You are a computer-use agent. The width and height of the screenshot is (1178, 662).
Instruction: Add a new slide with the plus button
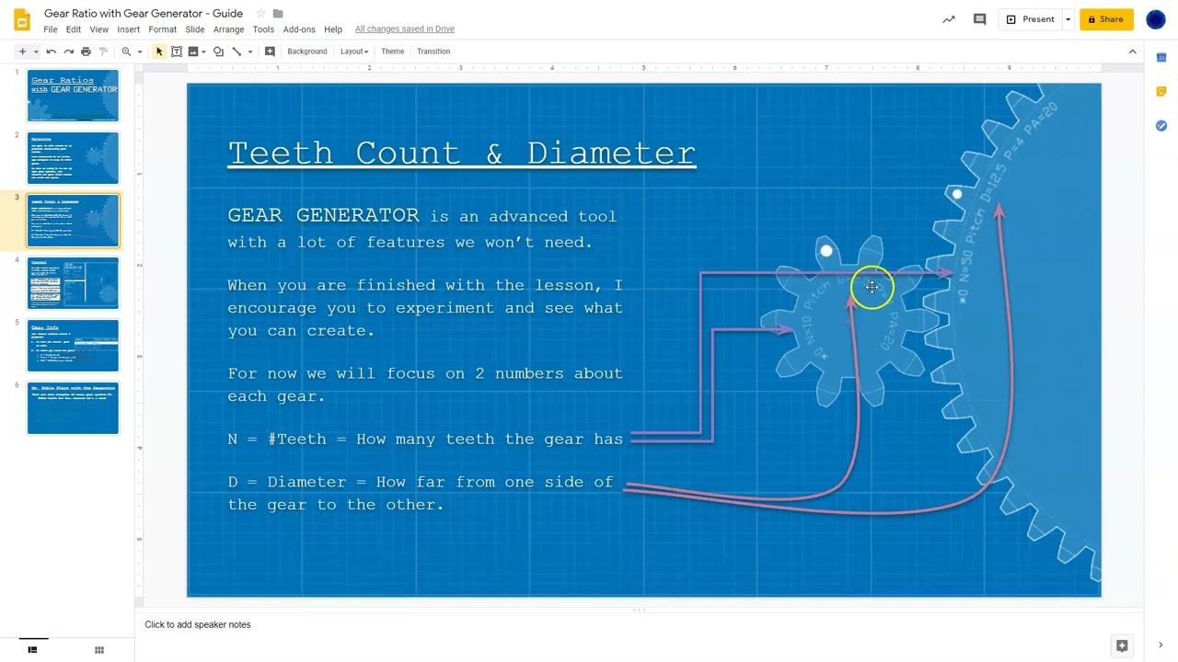pos(22,51)
